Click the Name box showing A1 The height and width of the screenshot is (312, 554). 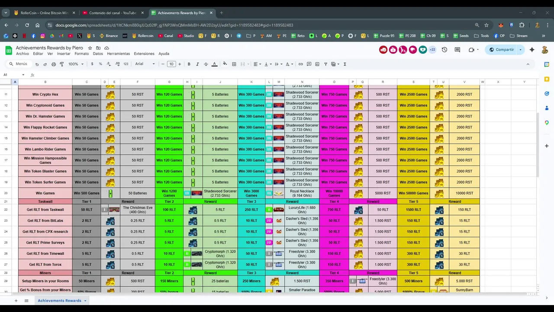pyautogui.click(x=14, y=75)
